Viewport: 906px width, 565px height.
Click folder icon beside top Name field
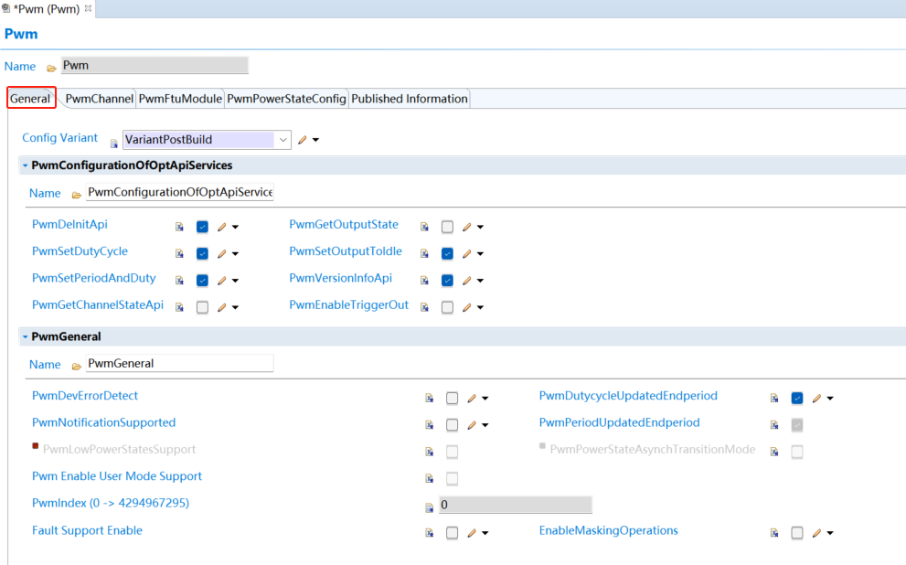[51, 68]
